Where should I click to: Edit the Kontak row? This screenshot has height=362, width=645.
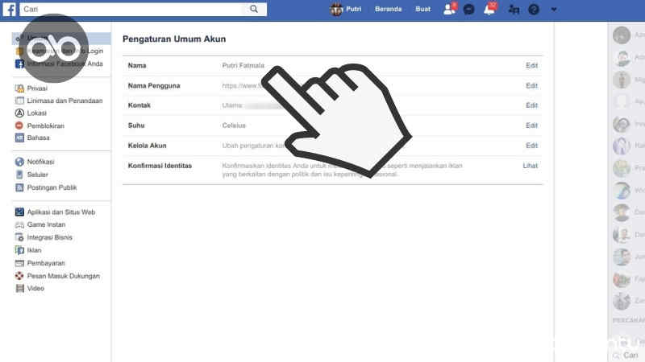[x=531, y=105]
